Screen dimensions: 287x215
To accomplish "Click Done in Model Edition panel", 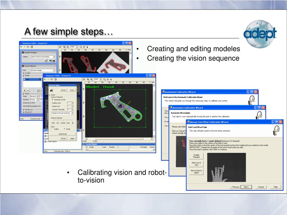I will coord(72,90).
